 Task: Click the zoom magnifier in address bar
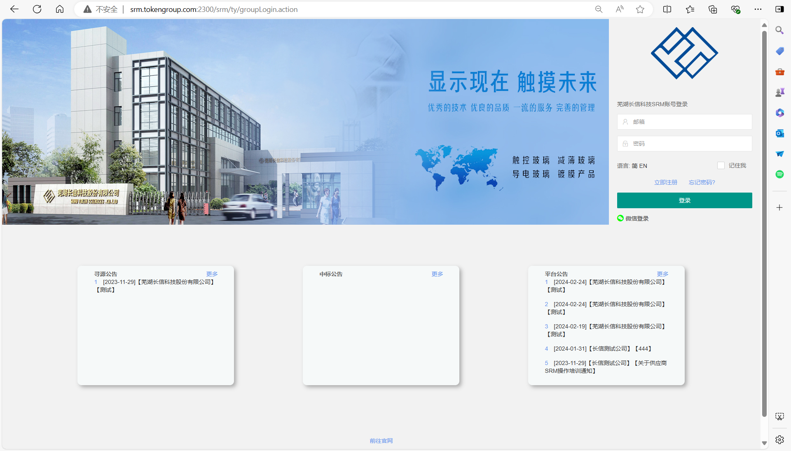[599, 9]
